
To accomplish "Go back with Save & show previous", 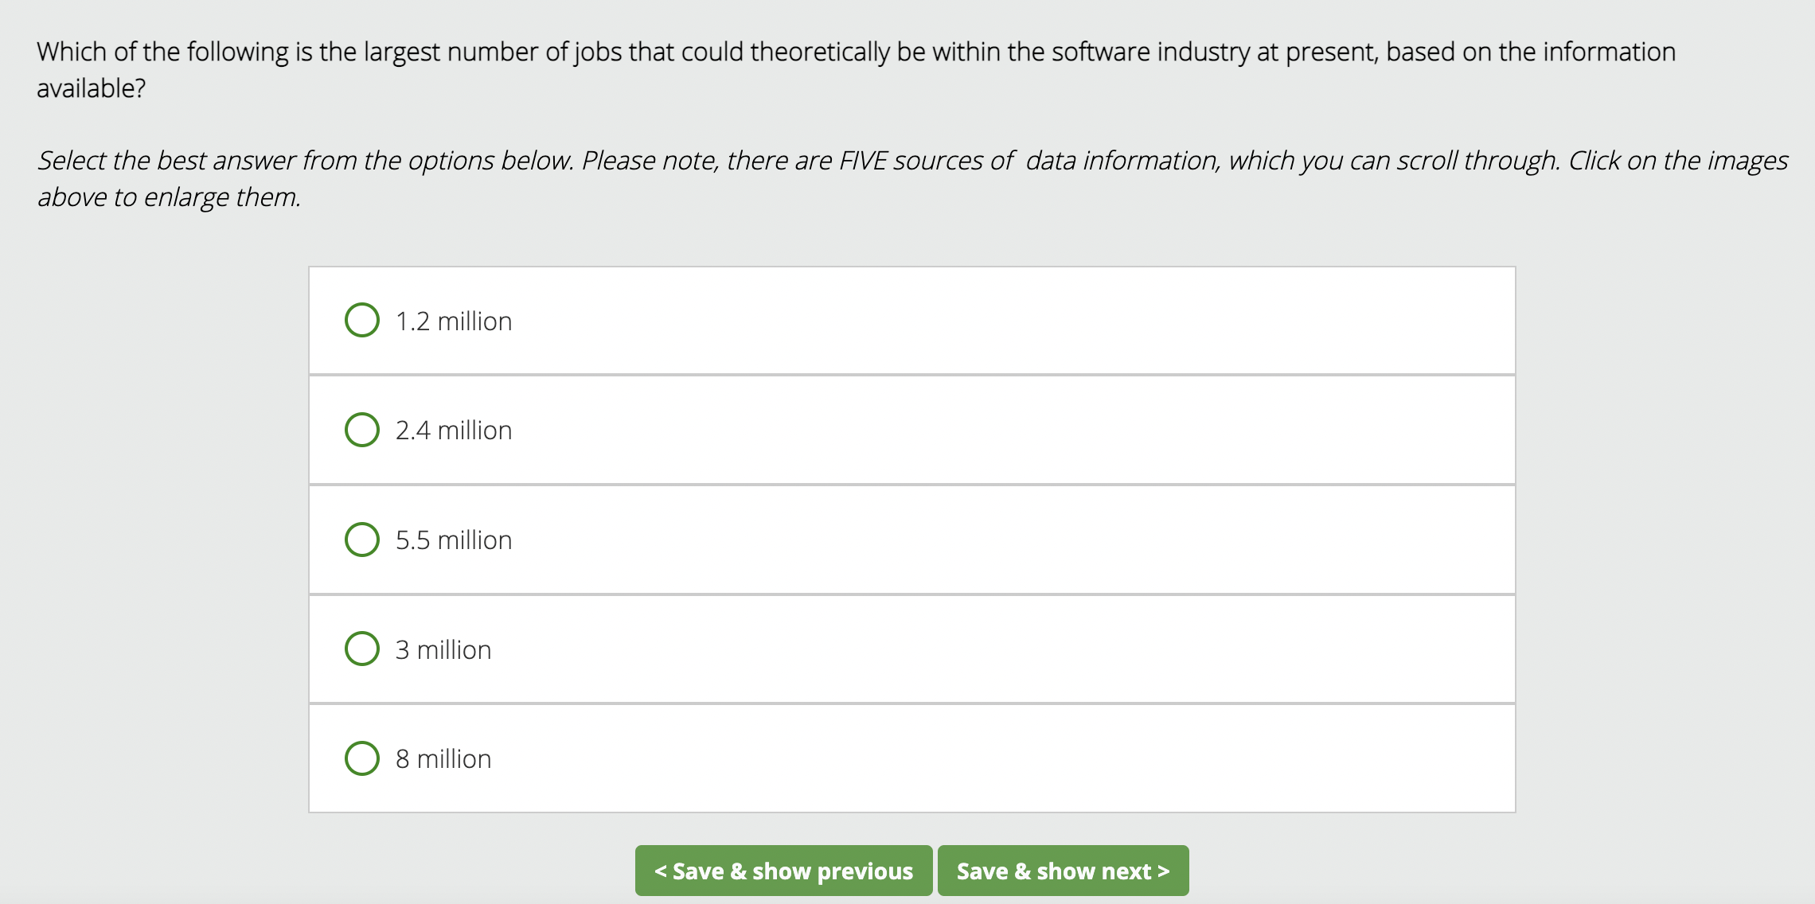I will click(783, 871).
